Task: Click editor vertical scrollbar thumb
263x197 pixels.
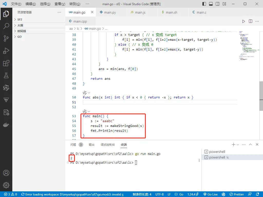Action: pos(261,96)
